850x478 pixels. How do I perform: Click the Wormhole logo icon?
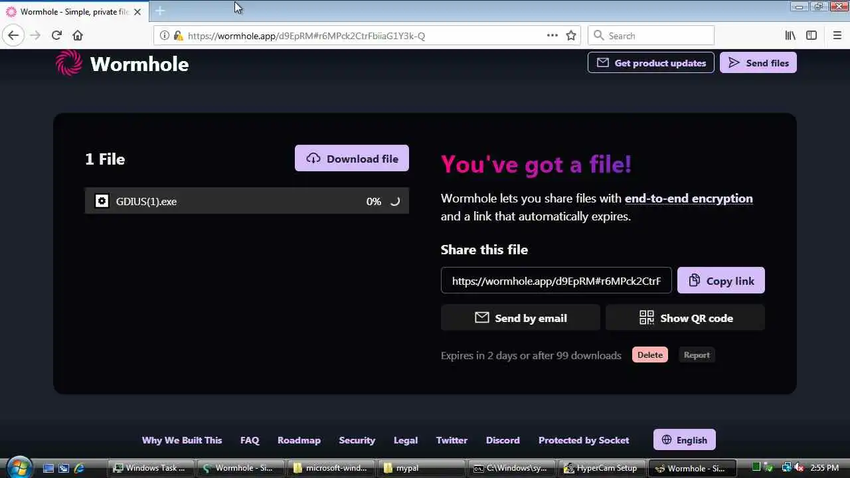[x=69, y=63]
